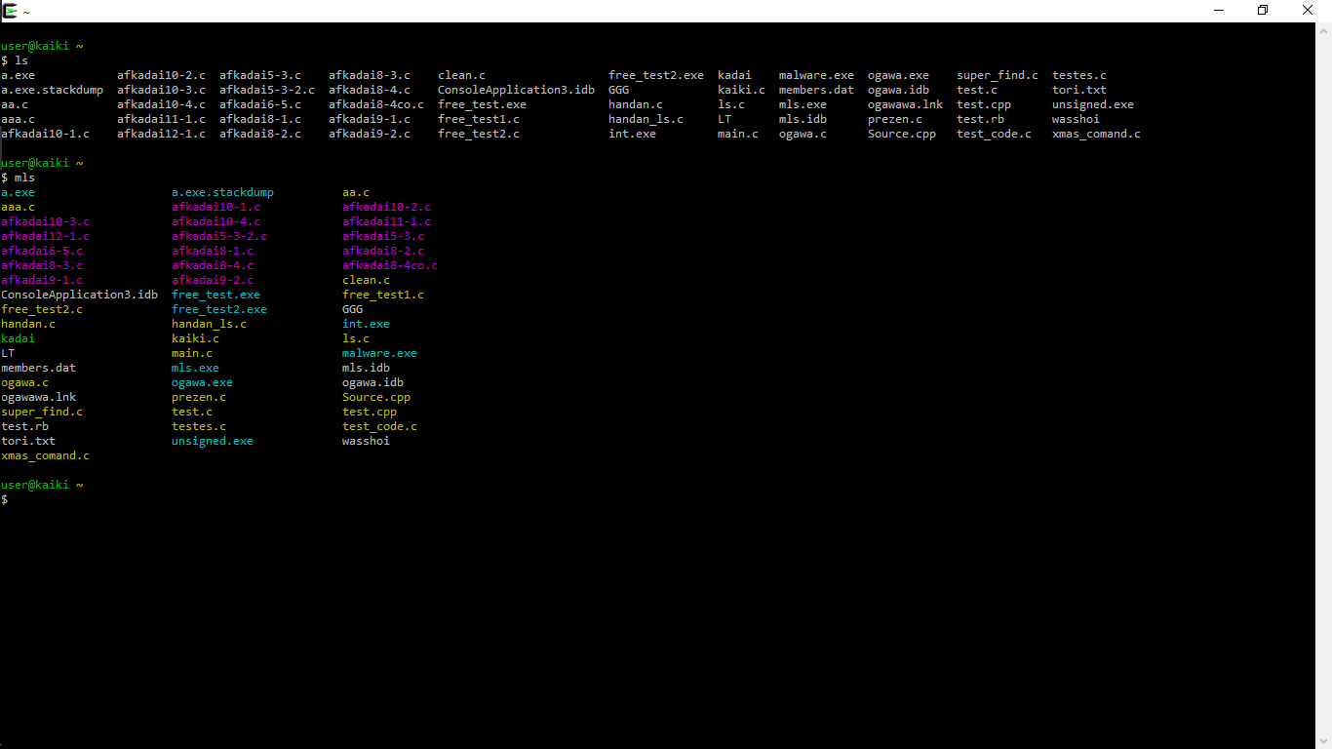Click magenta afkadai8-4co.c in mls listing
The height and width of the screenshot is (749, 1332).
click(x=389, y=265)
